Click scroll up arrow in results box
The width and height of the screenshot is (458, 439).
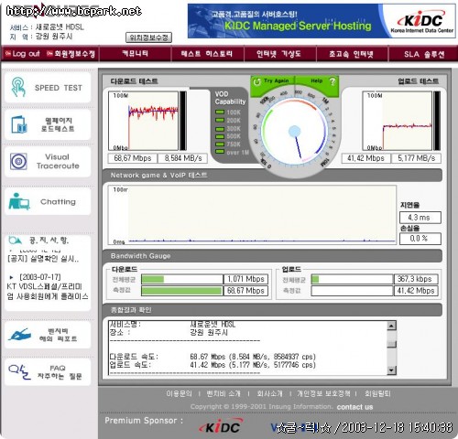tap(391, 326)
